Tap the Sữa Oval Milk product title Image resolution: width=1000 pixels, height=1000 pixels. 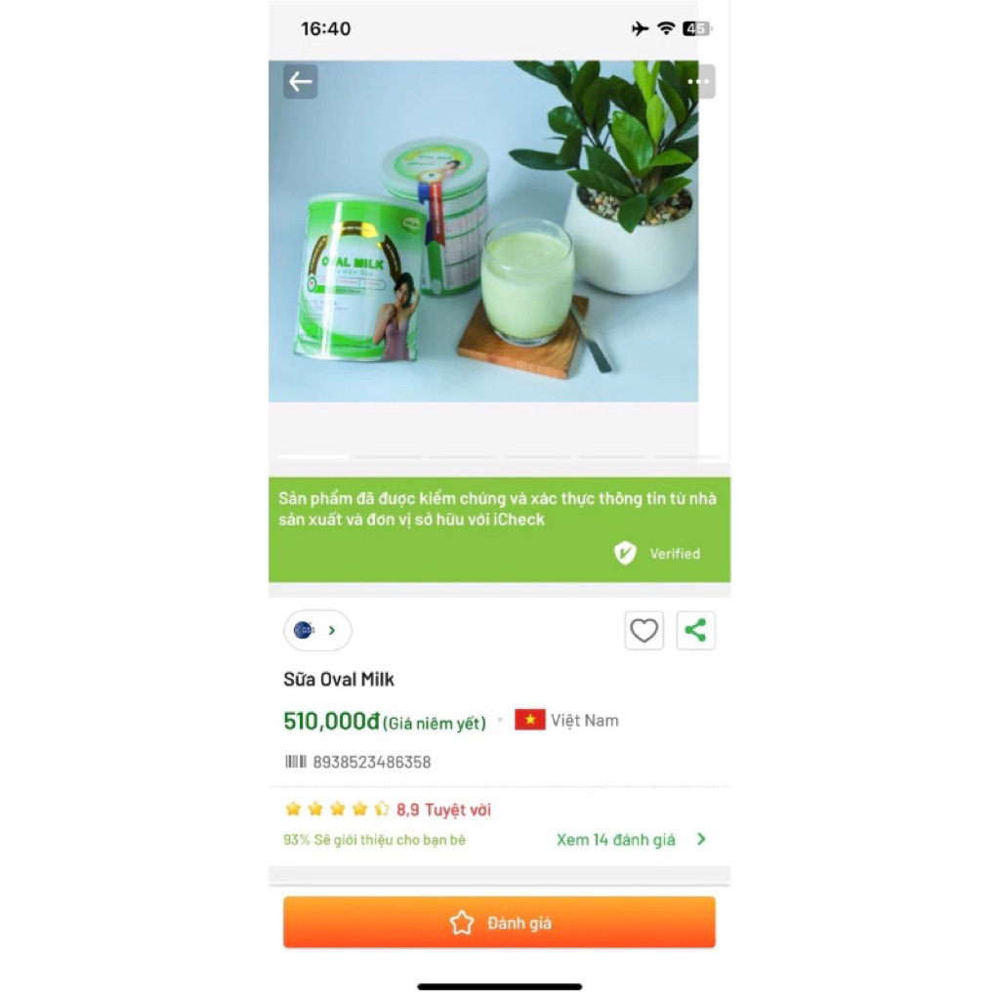[x=339, y=680]
